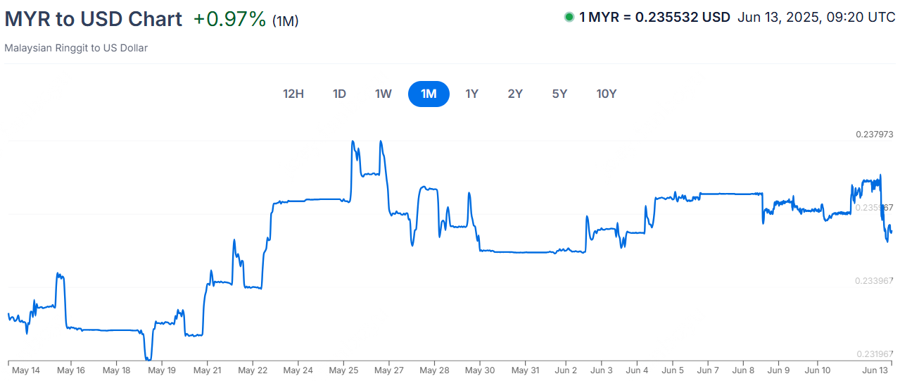Switch chart to 1D range
Viewport: 900px width, 381px height.
[x=339, y=94]
